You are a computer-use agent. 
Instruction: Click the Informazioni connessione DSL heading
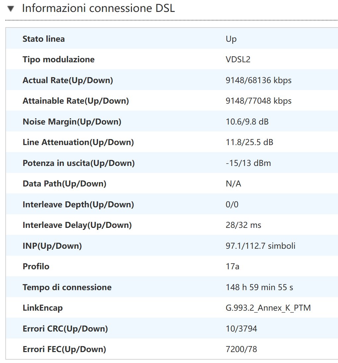pyautogui.click(x=98, y=8)
